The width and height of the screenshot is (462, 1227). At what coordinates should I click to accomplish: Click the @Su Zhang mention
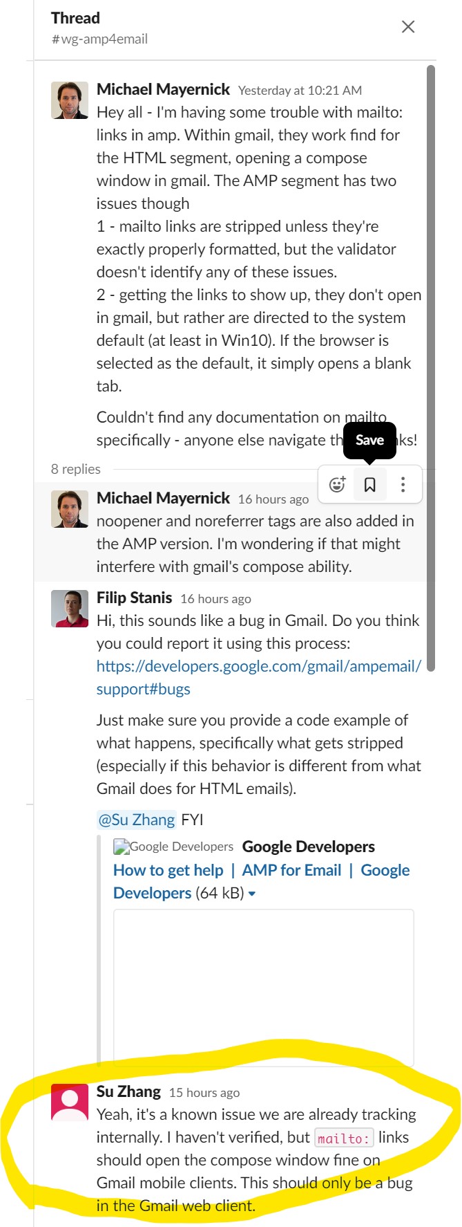137,820
